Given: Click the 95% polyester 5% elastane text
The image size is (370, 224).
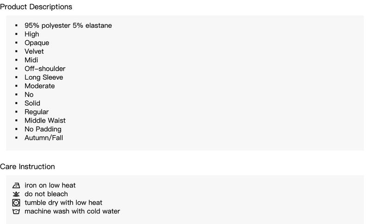Looking at the screenshot, I should pyautogui.click(x=68, y=25).
